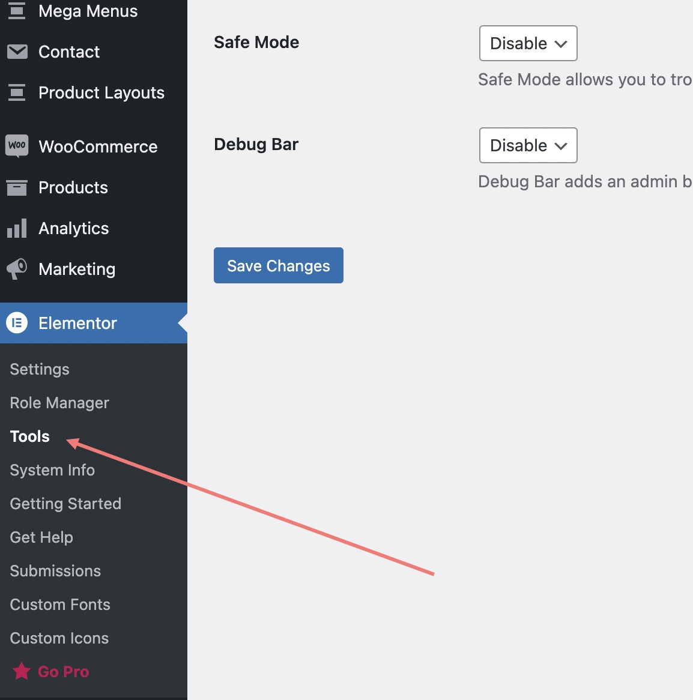
Task: Click the Save Changes button
Action: 278,265
